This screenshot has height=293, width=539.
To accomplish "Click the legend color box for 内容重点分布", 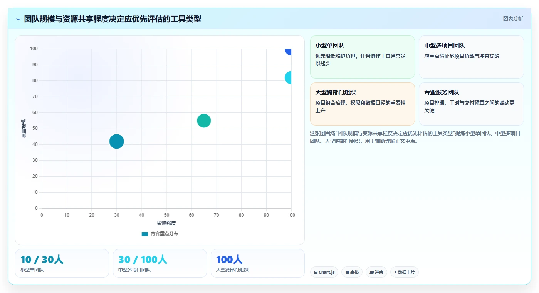I will [145, 234].
